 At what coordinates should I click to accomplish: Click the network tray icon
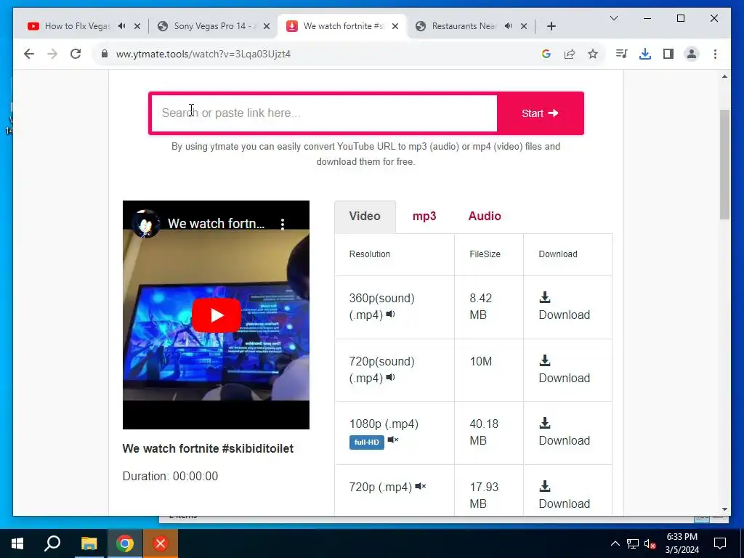[x=633, y=543]
